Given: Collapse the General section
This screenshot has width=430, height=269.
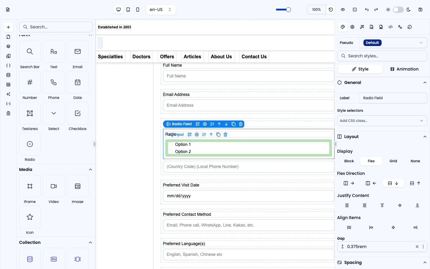Looking at the screenshot, I should coord(425,82).
